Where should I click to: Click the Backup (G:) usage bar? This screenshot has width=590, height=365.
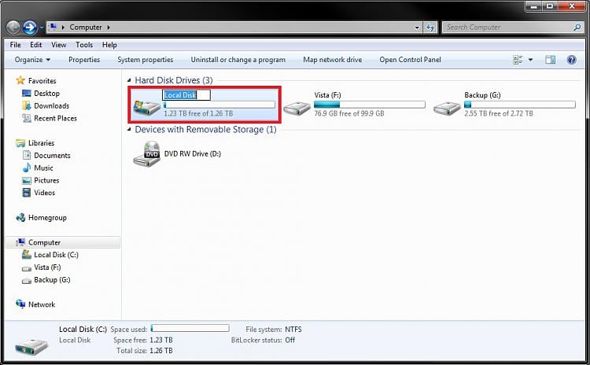pyautogui.click(x=520, y=105)
